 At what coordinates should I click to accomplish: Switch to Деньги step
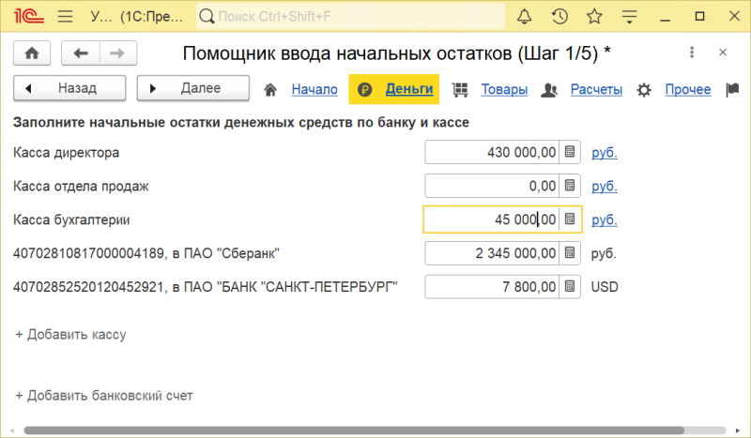click(409, 89)
